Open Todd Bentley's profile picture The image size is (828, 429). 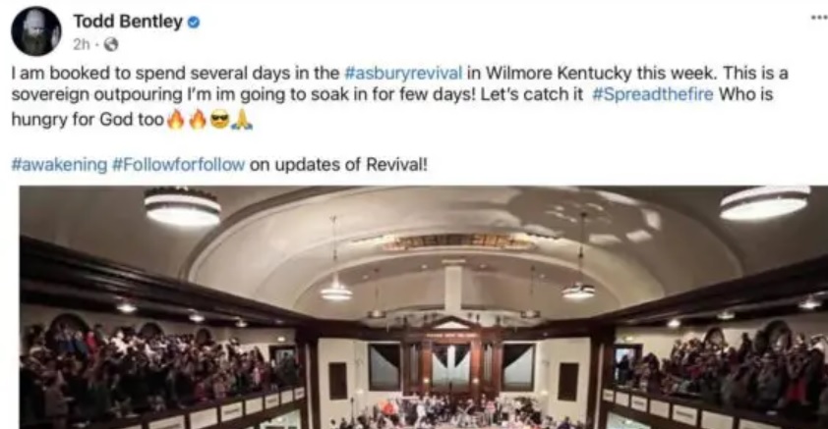36,31
